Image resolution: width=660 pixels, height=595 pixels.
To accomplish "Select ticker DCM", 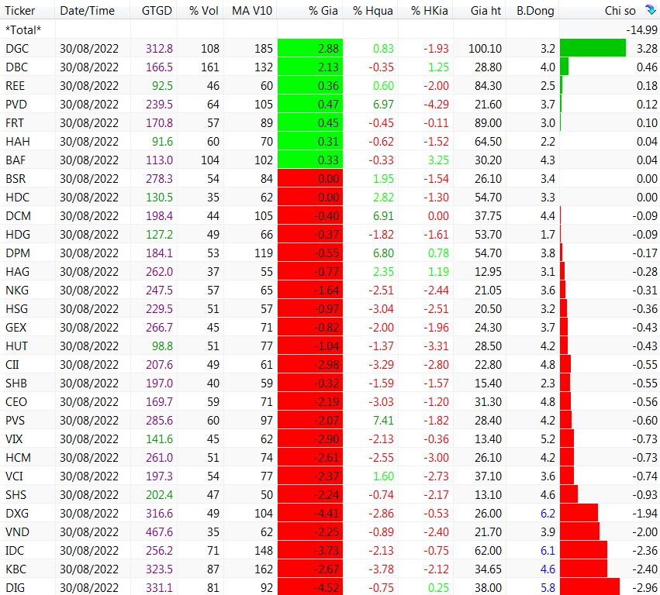I will point(18,215).
